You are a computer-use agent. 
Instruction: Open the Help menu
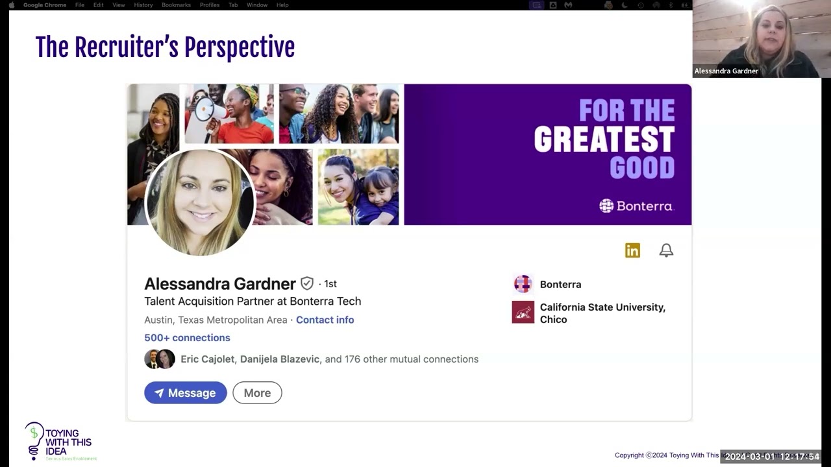(x=282, y=5)
